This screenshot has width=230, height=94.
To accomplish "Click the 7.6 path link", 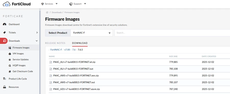I will (x=74, y=50).
